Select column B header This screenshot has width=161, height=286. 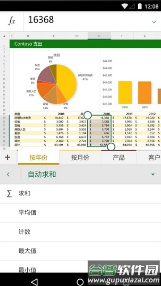(x=28, y=36)
